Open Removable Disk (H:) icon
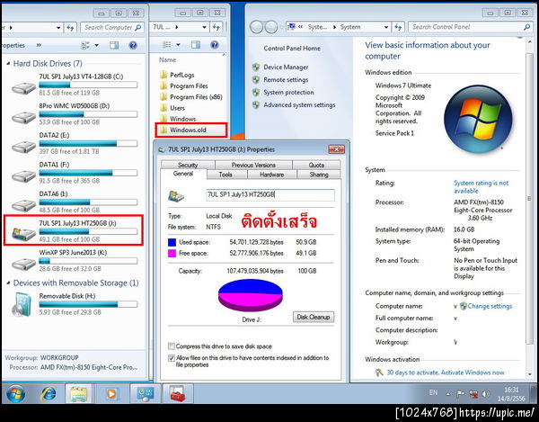This screenshot has height=422, width=539. tap(22, 304)
